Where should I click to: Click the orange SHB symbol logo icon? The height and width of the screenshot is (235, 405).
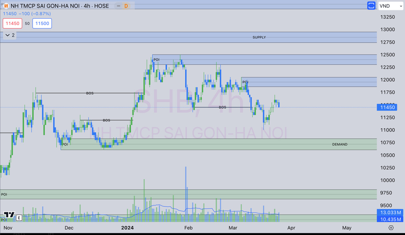click(6, 6)
